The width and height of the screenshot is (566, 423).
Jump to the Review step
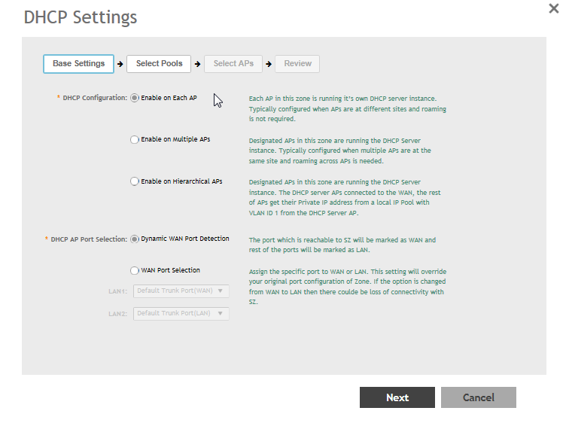[297, 64]
